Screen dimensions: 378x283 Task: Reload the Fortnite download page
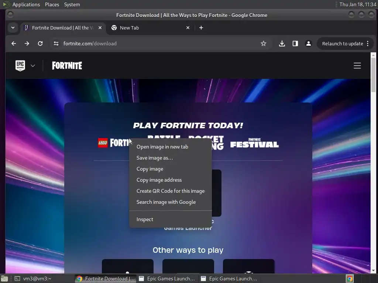40,43
